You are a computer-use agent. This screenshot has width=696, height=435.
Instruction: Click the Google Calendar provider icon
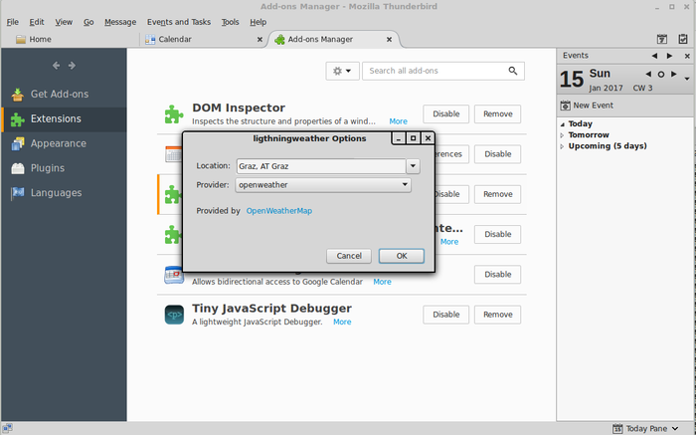tap(174, 275)
